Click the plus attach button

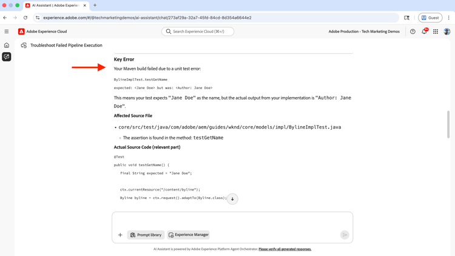(120, 235)
